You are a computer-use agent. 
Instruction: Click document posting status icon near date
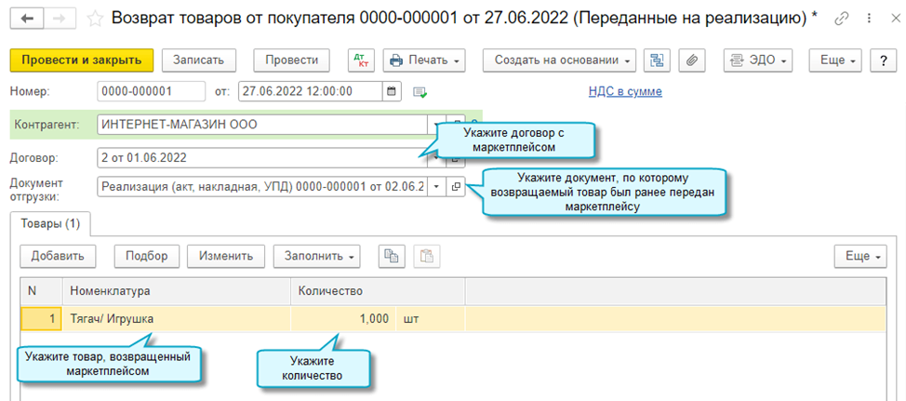[x=420, y=91]
